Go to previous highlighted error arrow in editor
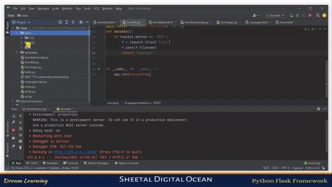Screen dimensions: 332x187 point(320,29)
